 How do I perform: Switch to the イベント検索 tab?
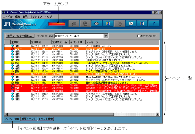(x=46, y=119)
